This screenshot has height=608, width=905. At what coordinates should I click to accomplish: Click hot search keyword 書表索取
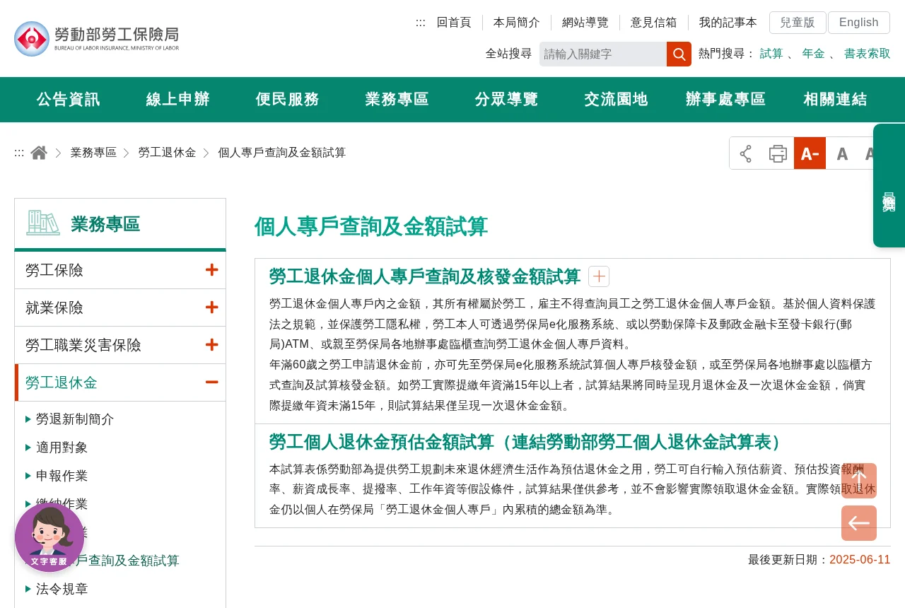(868, 54)
